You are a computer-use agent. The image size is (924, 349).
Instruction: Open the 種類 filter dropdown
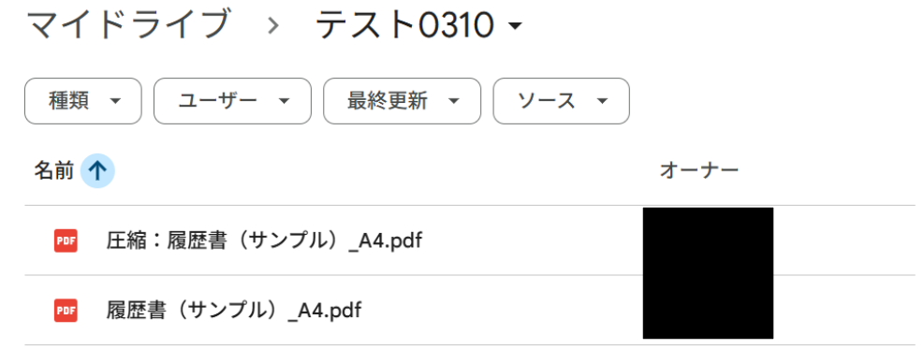click(x=83, y=101)
